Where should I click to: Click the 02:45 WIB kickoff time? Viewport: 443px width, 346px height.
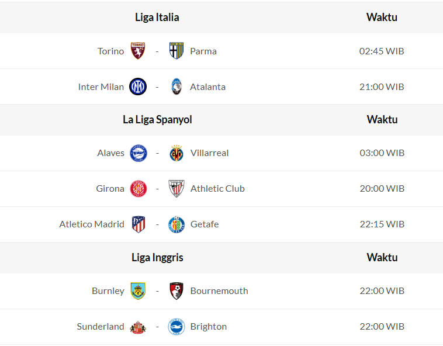tap(382, 51)
